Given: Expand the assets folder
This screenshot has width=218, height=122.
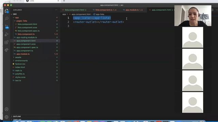Looking at the screenshot, I should 14,57.
